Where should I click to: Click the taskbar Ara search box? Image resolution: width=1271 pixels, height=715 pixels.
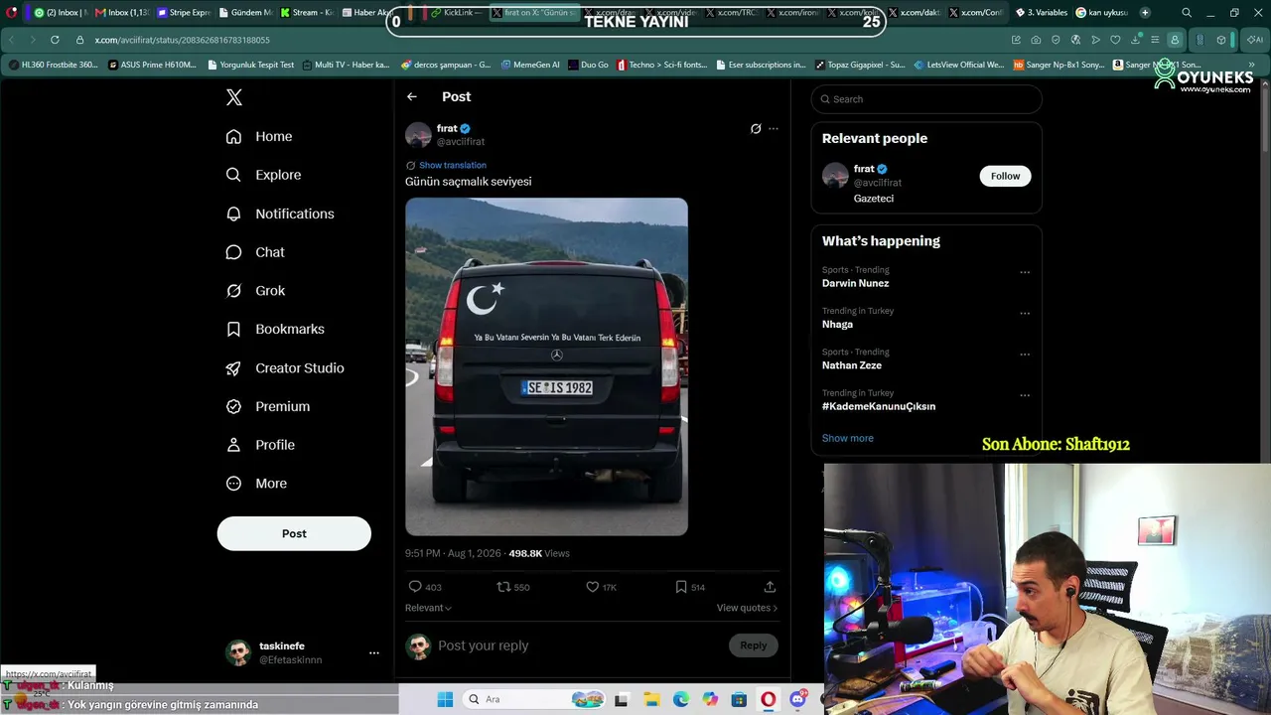(534, 699)
